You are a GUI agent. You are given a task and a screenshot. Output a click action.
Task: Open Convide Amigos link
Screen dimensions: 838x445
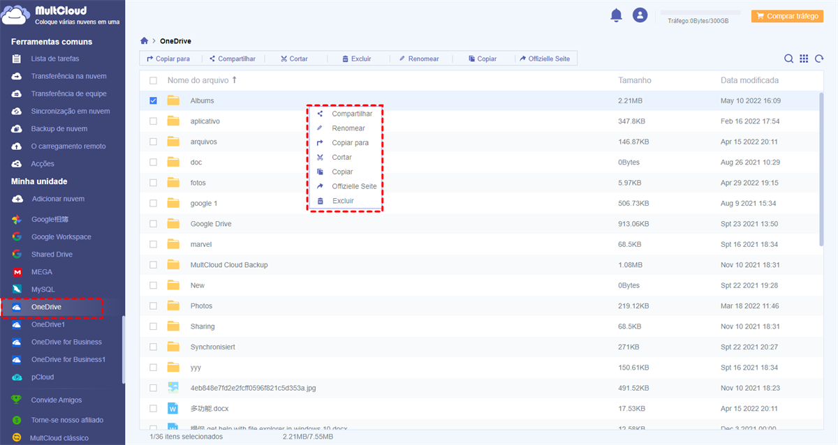pos(57,400)
